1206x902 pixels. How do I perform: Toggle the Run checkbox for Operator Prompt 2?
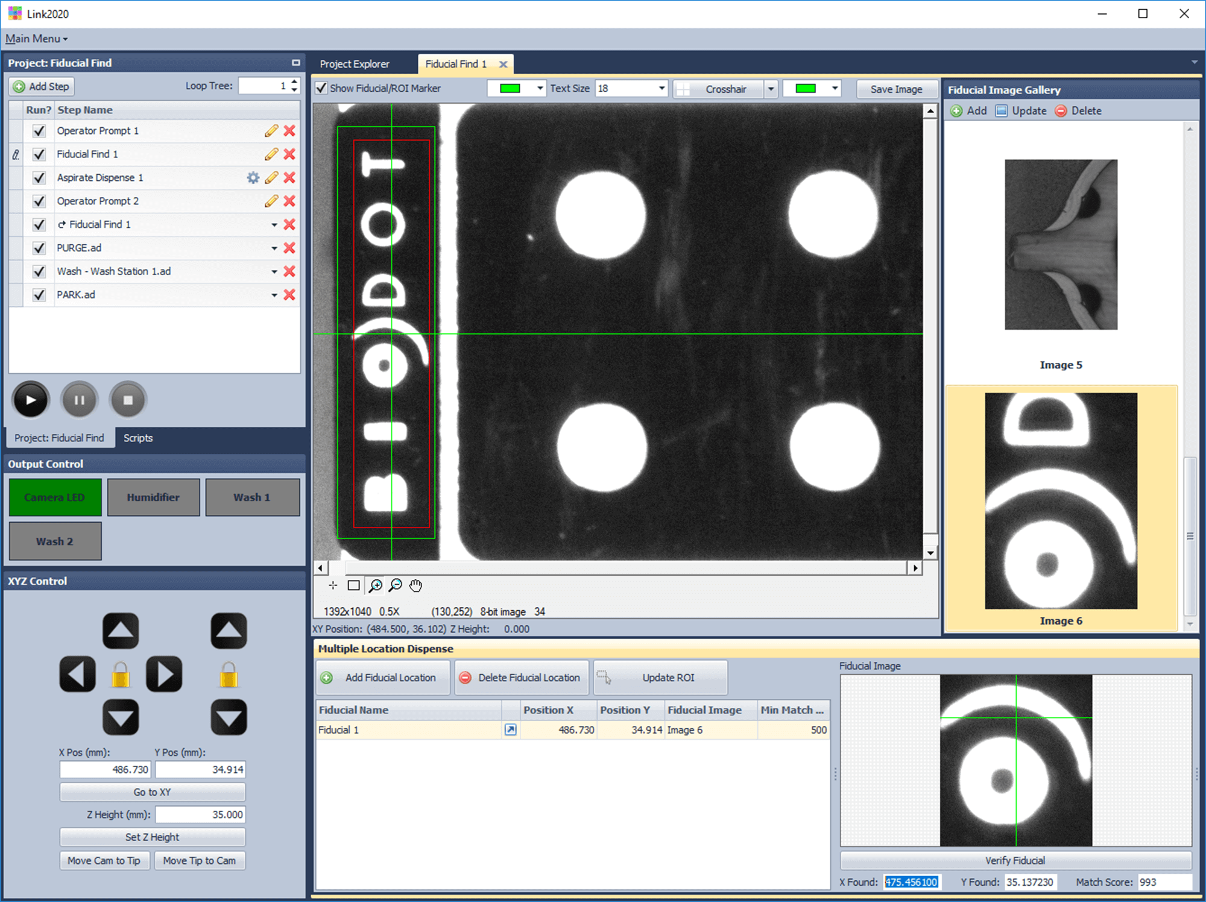39,201
